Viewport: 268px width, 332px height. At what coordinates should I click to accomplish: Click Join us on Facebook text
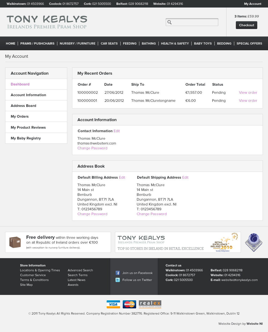[137, 273]
